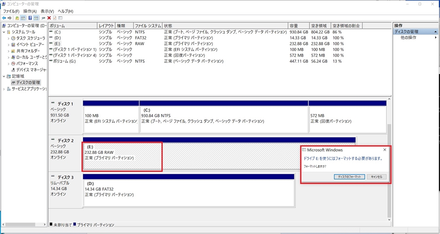The height and width of the screenshot is (234, 440).
Task: Click the Forward arrow in the toolbar
Action: [x=9, y=18]
